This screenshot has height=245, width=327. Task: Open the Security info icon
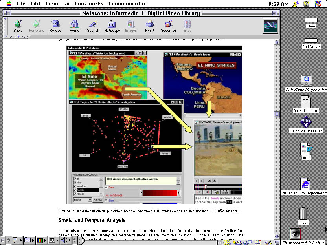click(x=168, y=26)
